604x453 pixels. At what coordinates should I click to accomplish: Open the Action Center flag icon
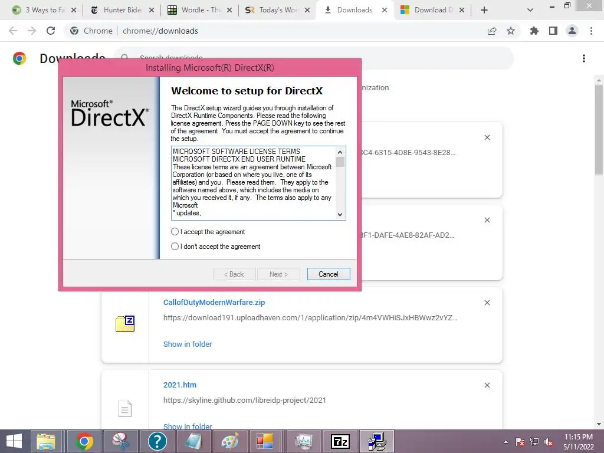[520, 442]
